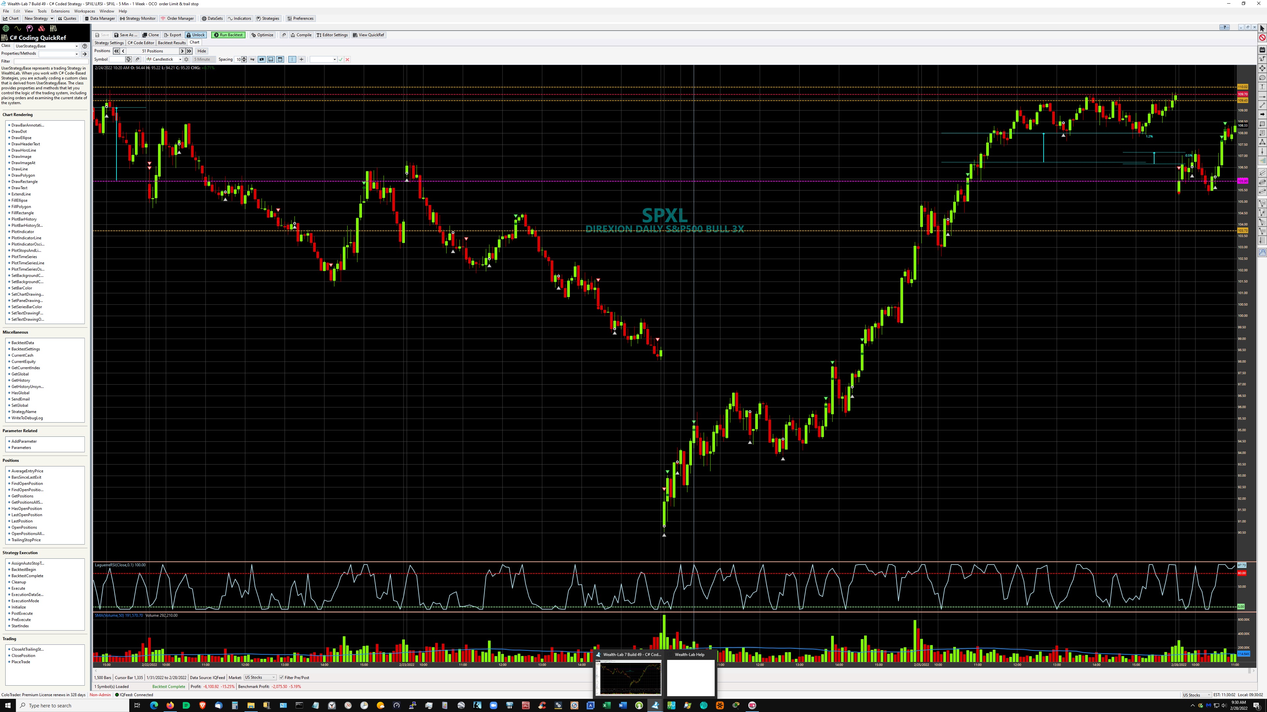
Task: Open the Strategy Monitor window
Action: [138, 19]
